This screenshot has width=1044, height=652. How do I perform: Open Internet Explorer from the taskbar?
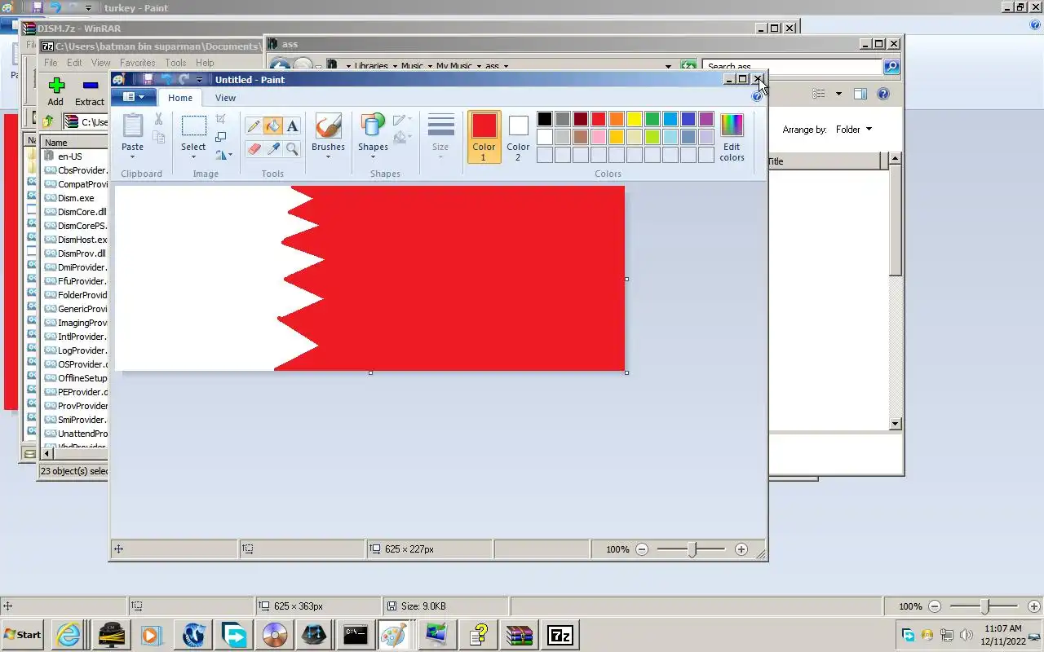69,634
